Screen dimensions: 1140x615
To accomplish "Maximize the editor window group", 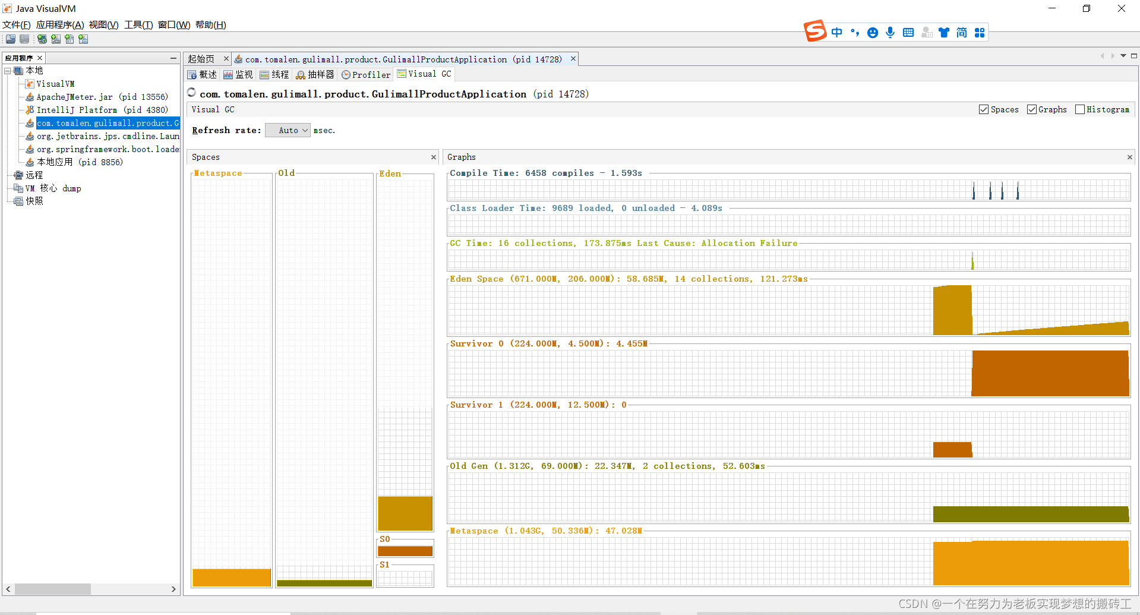I will pyautogui.click(x=1134, y=56).
